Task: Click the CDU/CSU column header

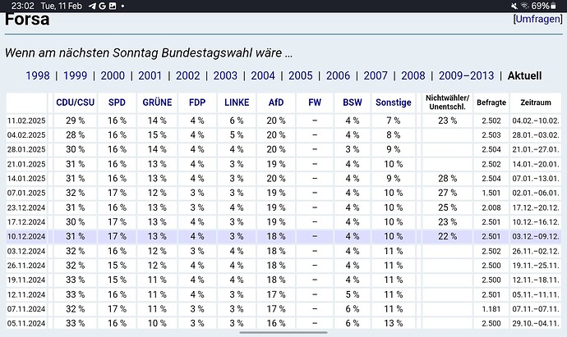Action: pos(76,102)
